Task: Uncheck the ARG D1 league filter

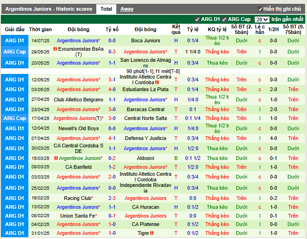Action: point(197,20)
